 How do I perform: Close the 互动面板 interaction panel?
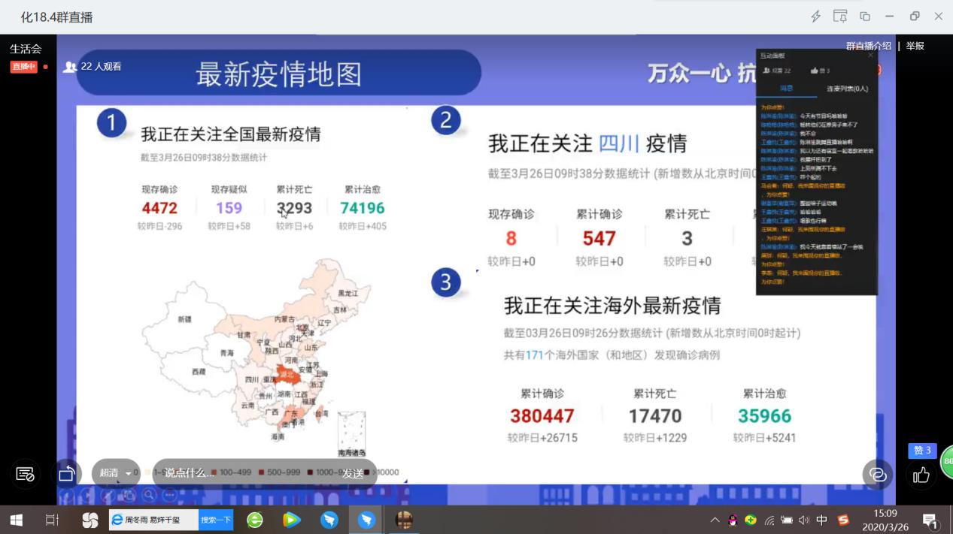tap(871, 55)
